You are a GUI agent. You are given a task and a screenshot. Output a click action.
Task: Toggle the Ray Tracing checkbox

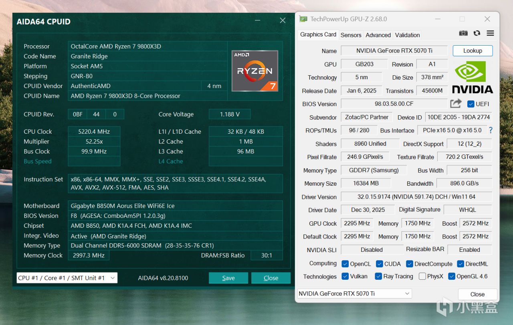click(378, 276)
